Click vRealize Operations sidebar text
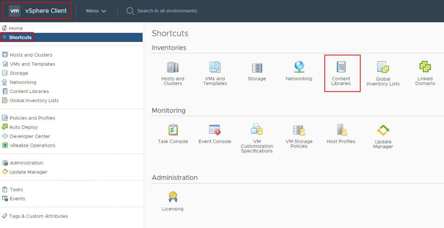Screen dimensions: 444x228 33,145
